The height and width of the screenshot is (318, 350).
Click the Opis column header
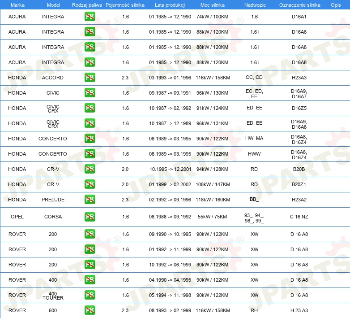coord(336,5)
